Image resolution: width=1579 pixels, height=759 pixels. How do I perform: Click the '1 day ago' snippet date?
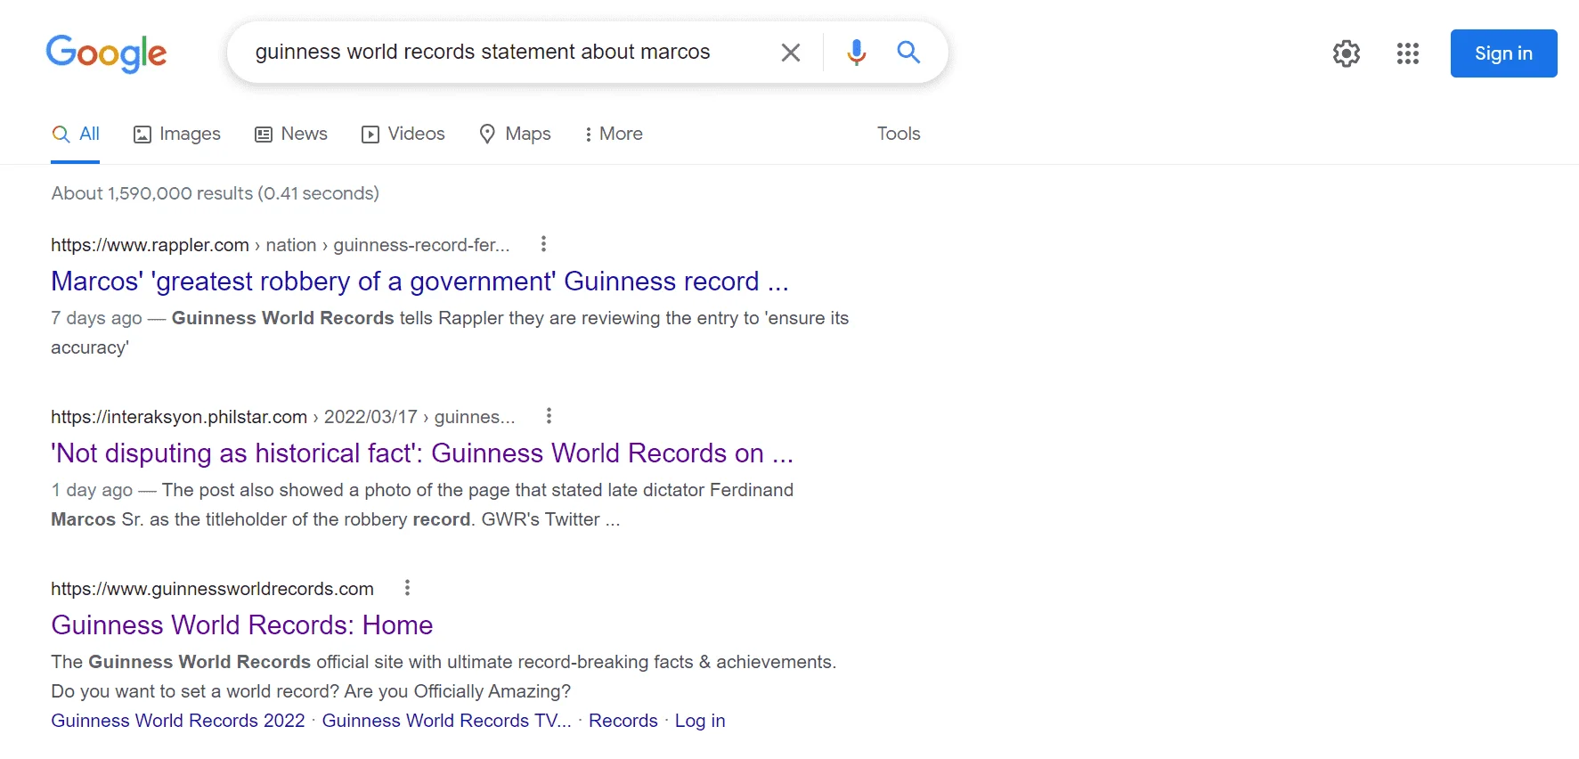click(92, 490)
